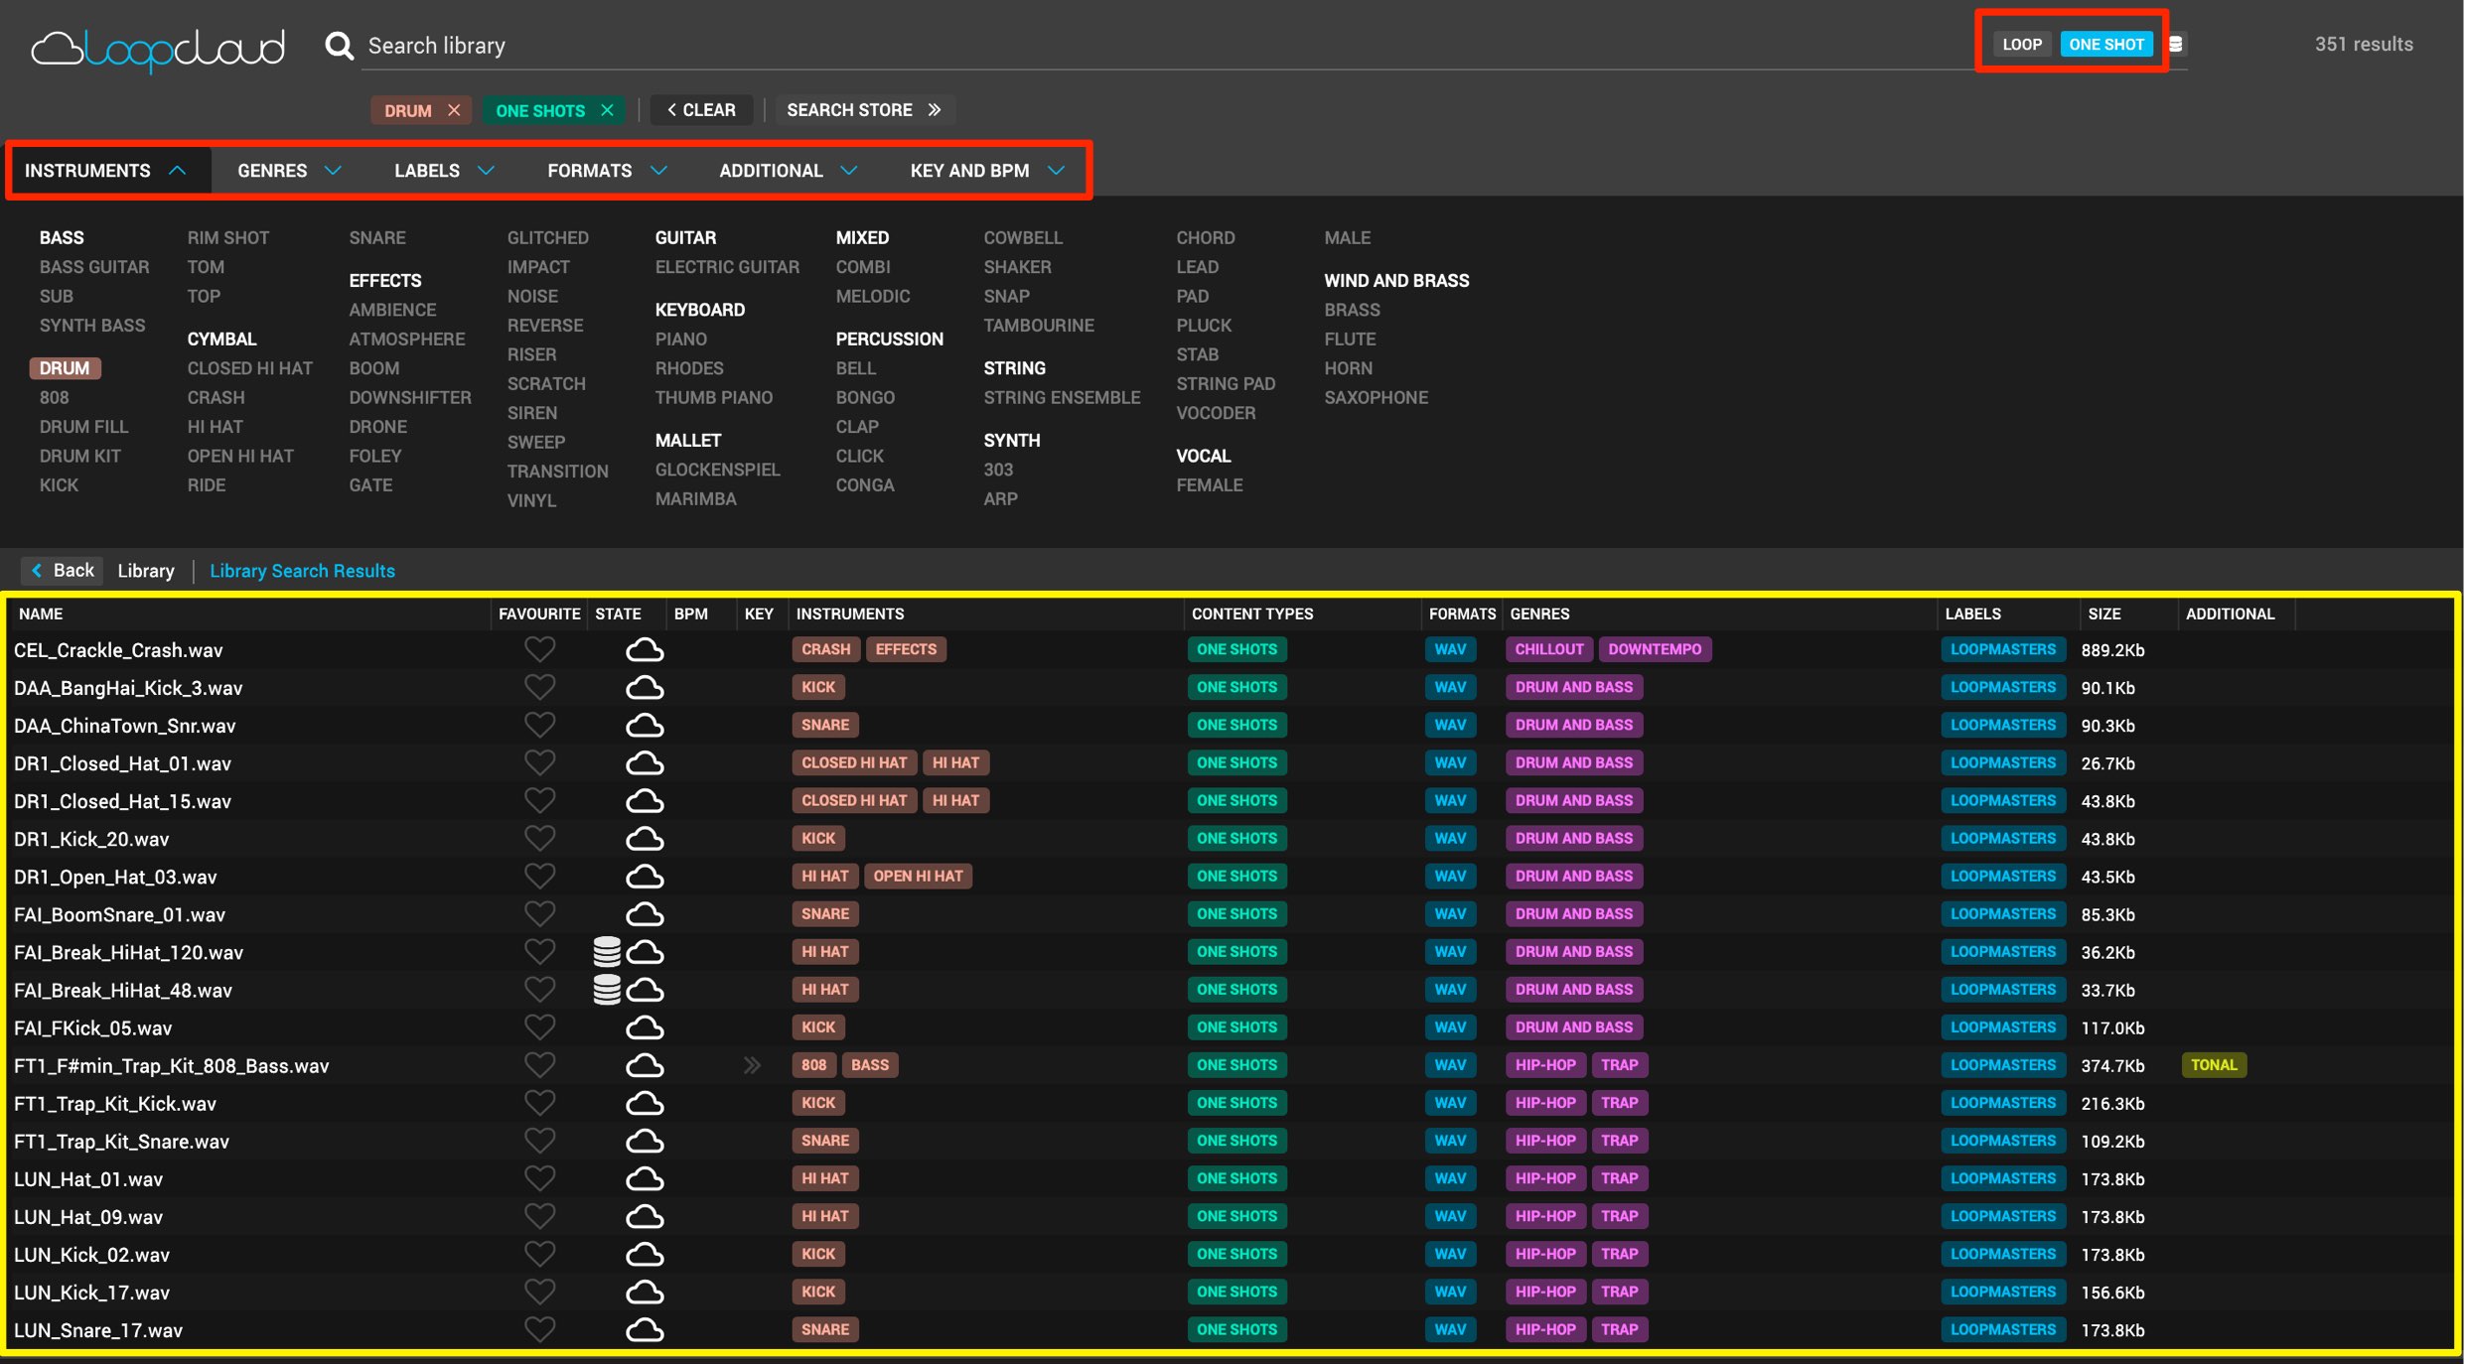Open the Library breadcrumb tab
Image resolution: width=2465 pixels, height=1364 pixels.
pos(146,571)
